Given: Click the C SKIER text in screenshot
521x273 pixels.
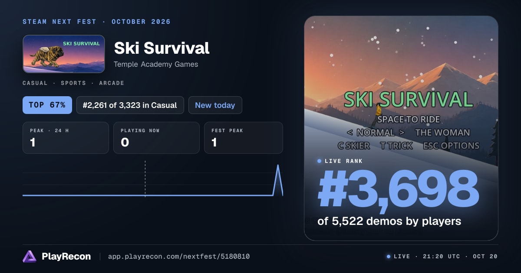Looking at the screenshot, I should pyautogui.click(x=354, y=146).
